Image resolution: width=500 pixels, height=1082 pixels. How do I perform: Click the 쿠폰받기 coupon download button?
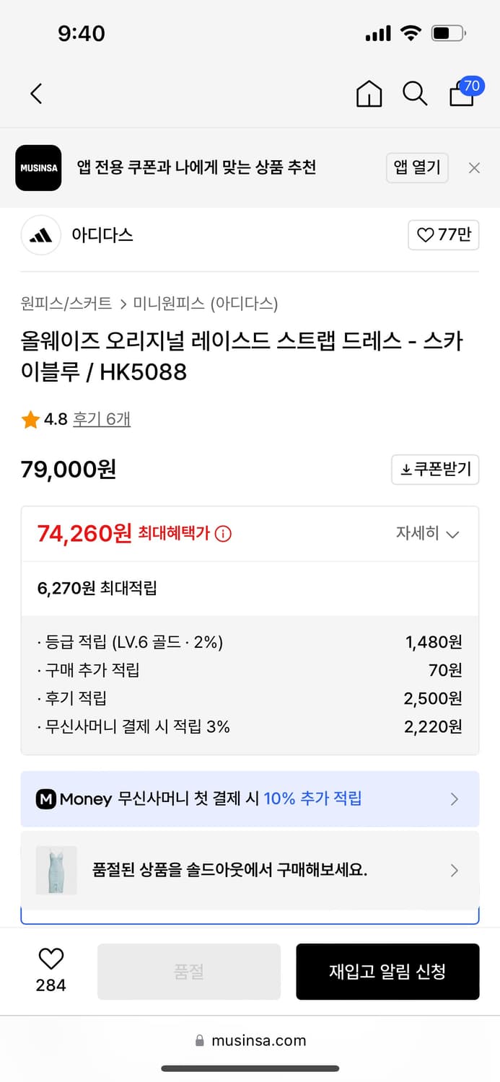[x=435, y=470]
